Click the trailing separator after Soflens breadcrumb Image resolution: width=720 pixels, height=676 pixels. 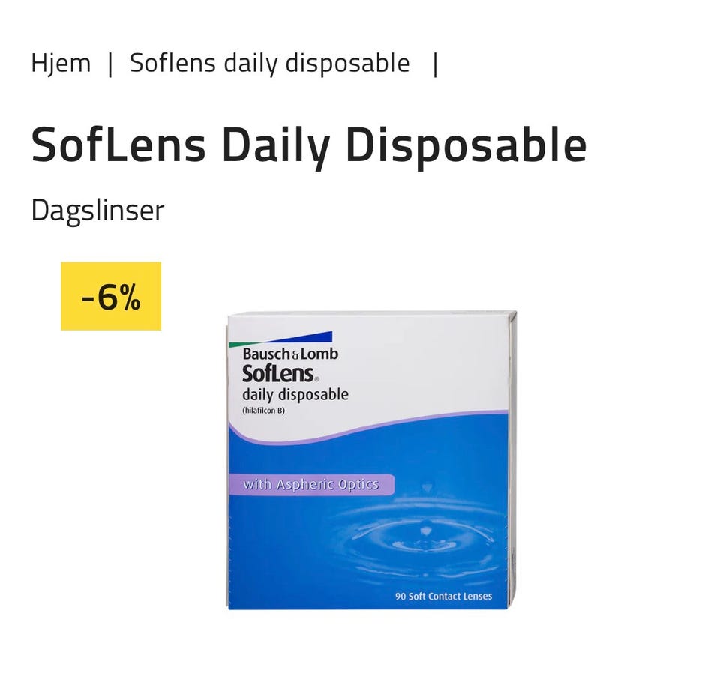435,64
